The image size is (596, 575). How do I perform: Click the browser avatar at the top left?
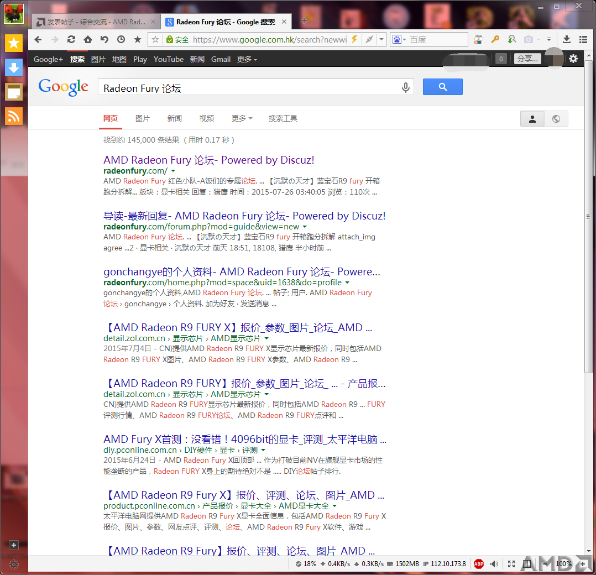14,14
